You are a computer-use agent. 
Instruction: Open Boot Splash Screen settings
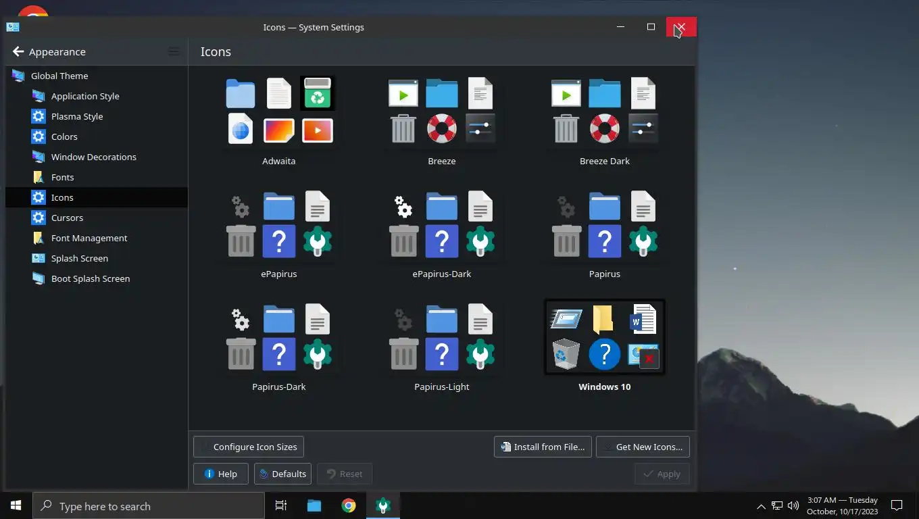[97, 278]
